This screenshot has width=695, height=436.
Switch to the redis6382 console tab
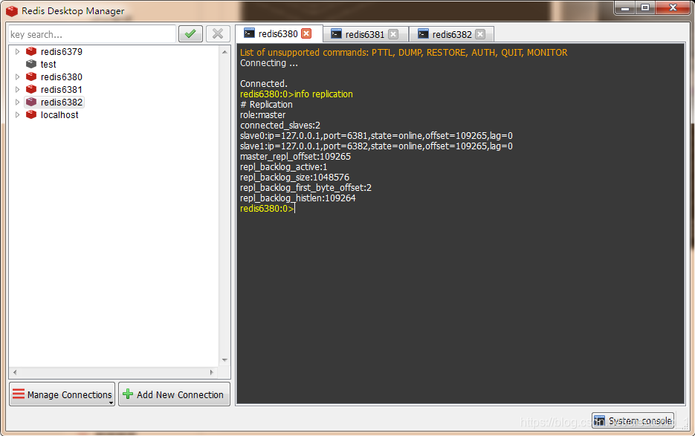click(x=452, y=34)
